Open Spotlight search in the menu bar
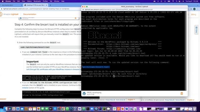Screen dimensions: 200x112 coord(177,1)
